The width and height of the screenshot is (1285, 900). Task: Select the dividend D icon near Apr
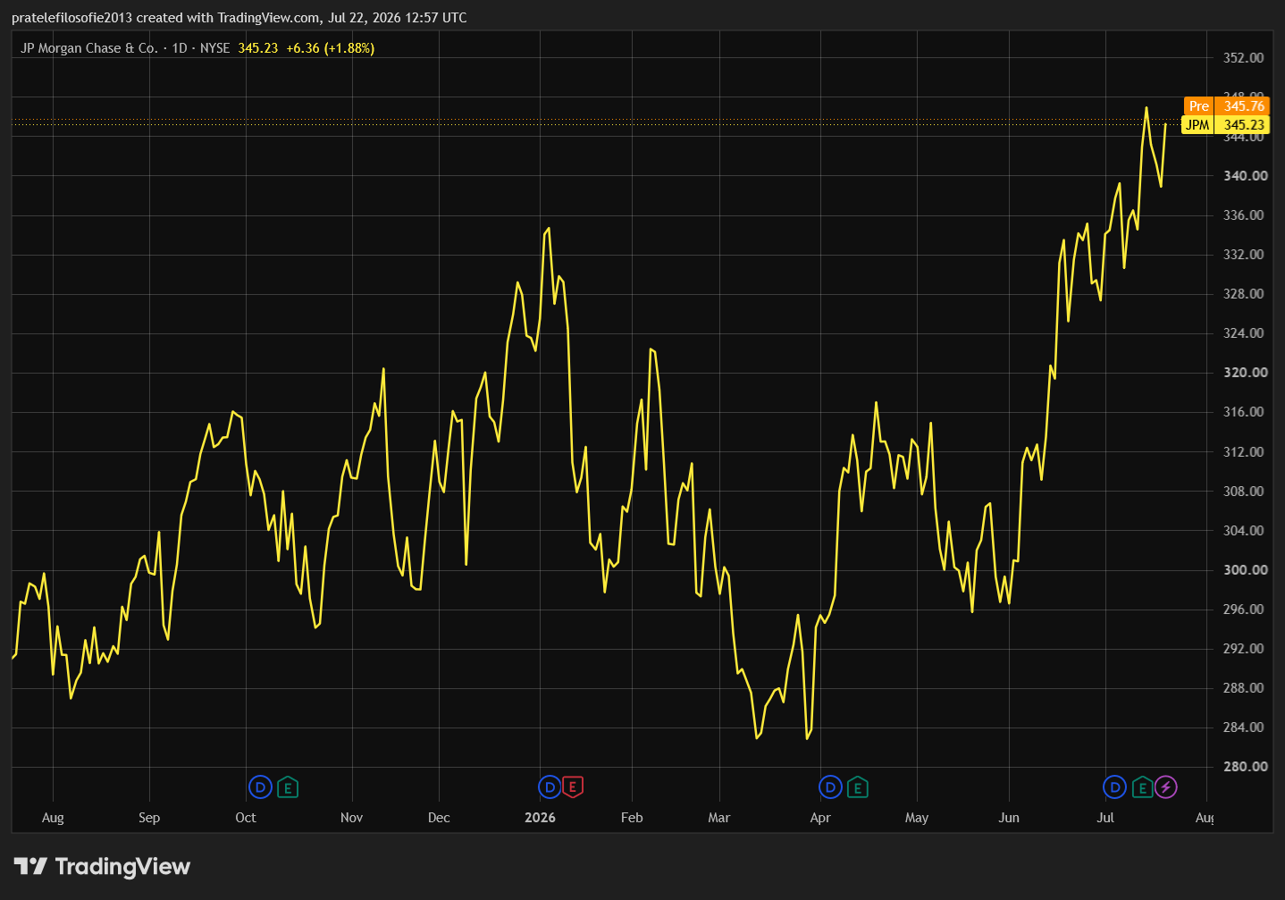pos(830,787)
